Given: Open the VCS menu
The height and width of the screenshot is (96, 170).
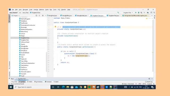Looking at the screenshot, I should [59, 10].
